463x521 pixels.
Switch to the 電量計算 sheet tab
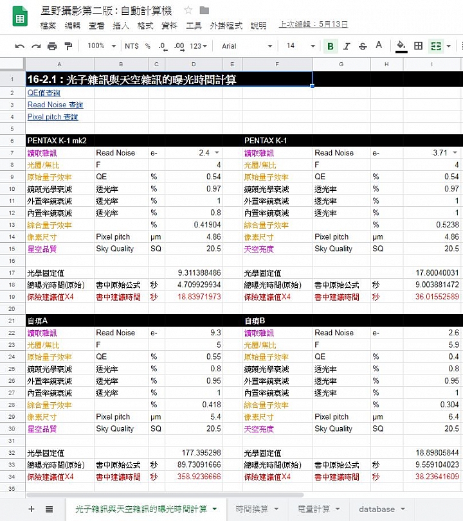click(314, 509)
